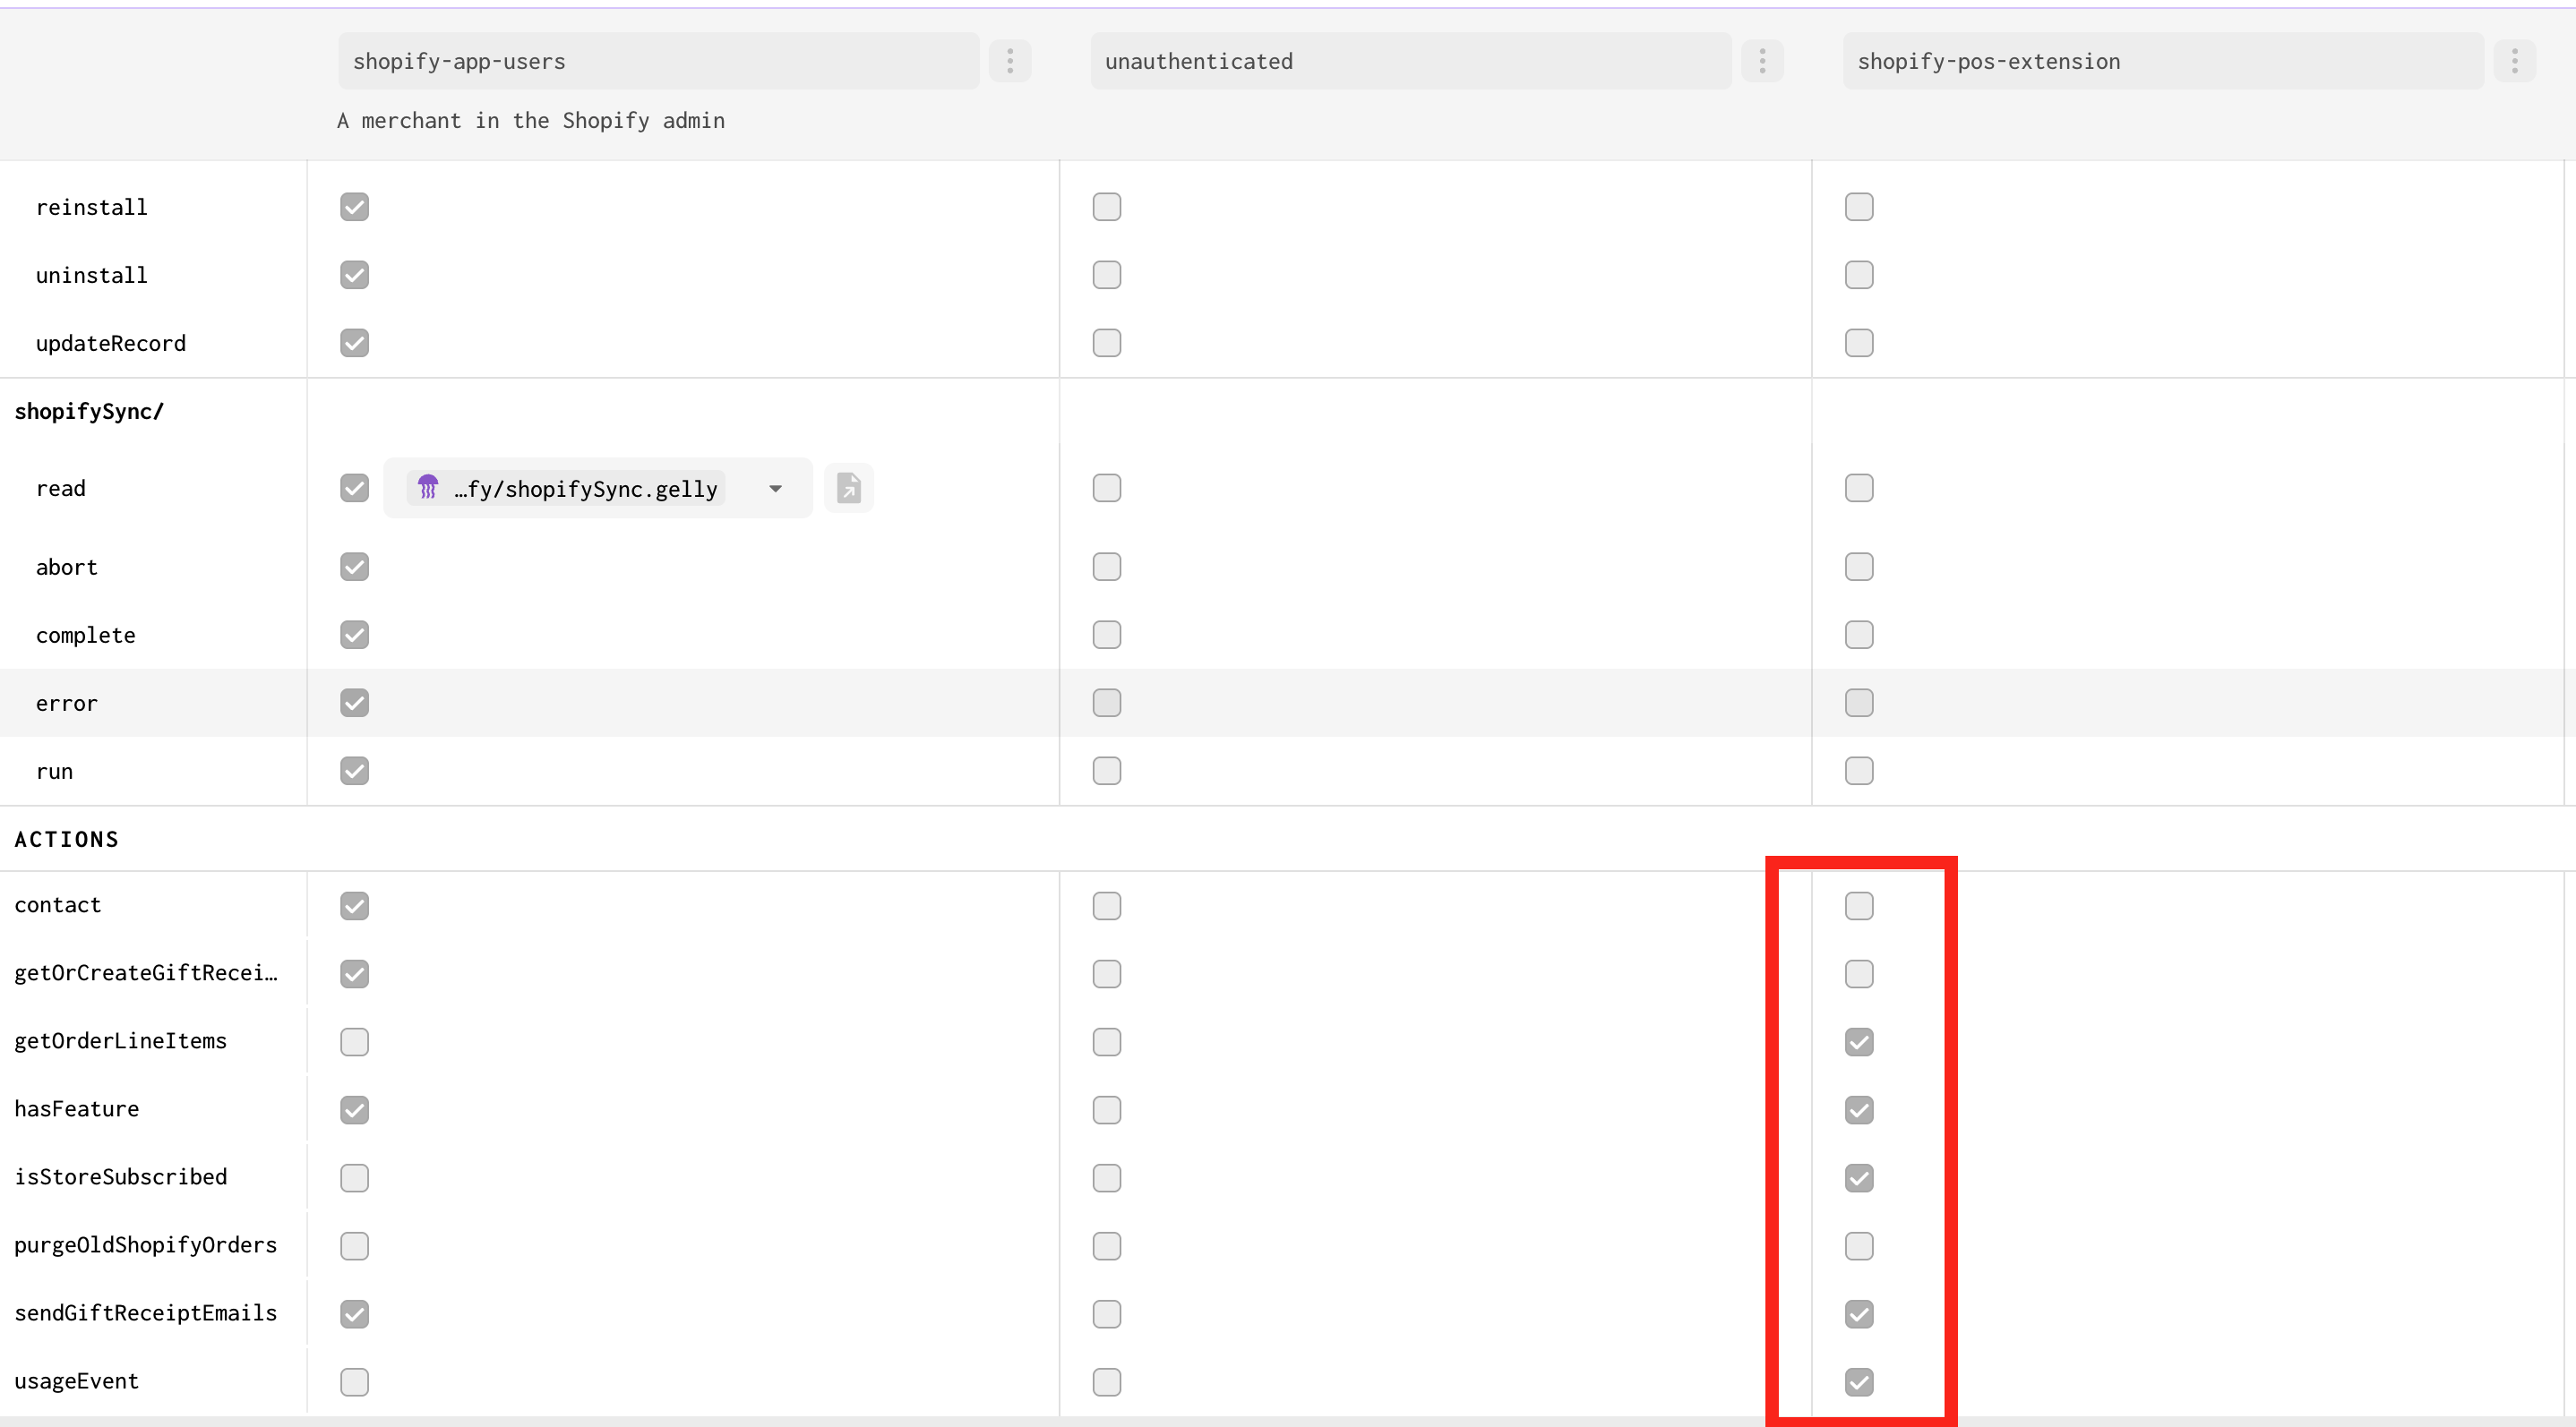Viewport: 2576px width, 1427px height.
Task: Open the three-dot menu for shopify-app-users role
Action: point(1010,61)
